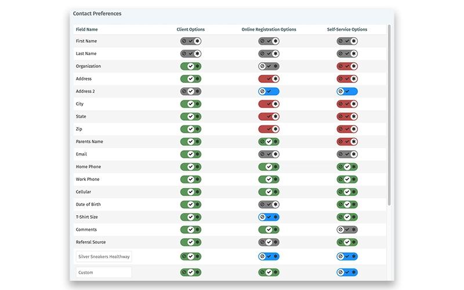The width and height of the screenshot is (464, 290).
Task: Click disabled icon in First Name Self-Service toggle
Action: click(340, 41)
